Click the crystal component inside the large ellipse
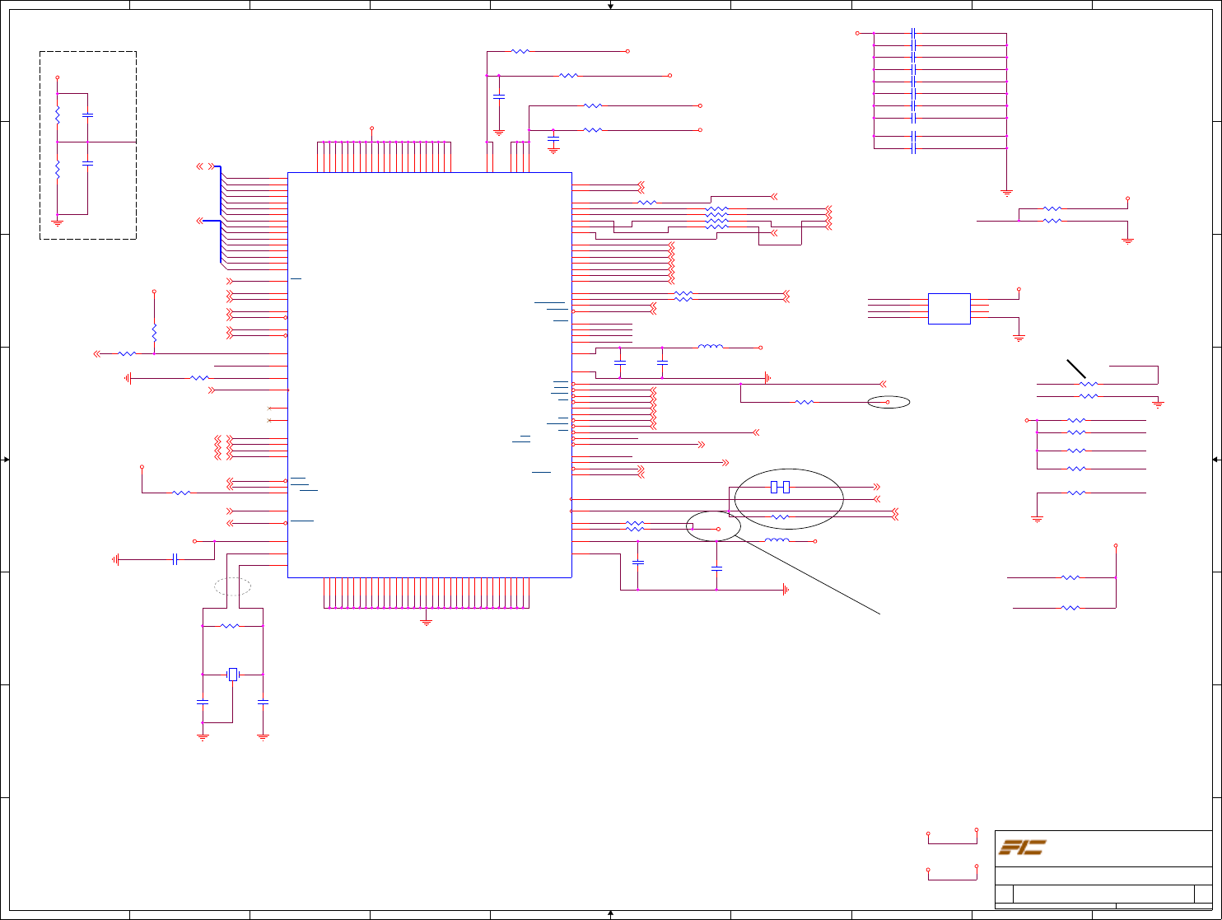Image resolution: width=1222 pixels, height=920 pixels. click(780, 488)
